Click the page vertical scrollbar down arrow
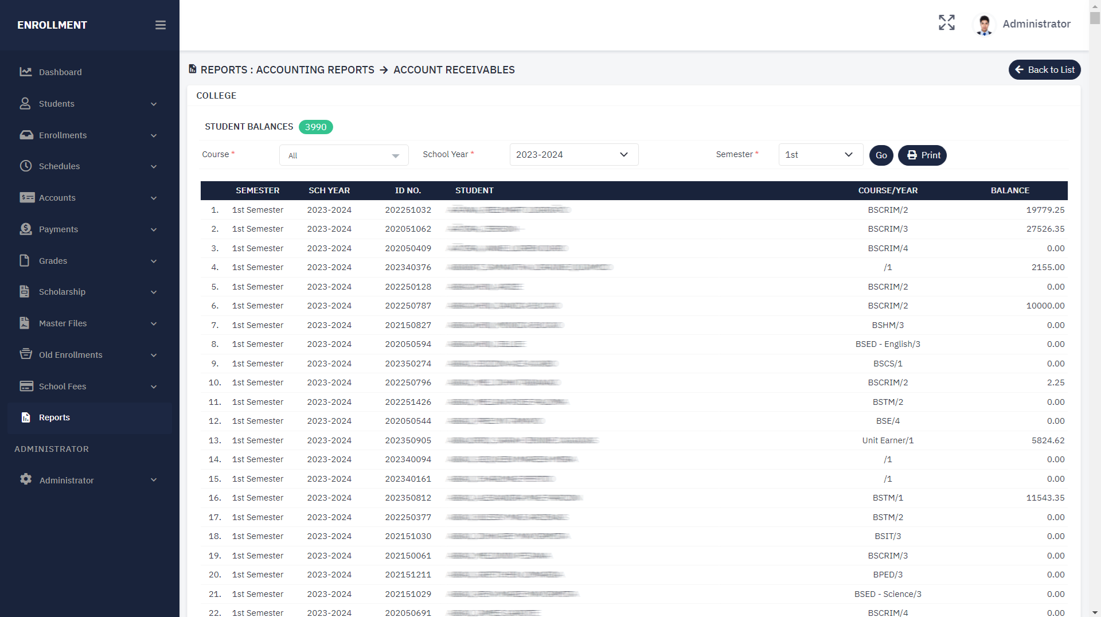This screenshot has width=1101, height=617. coord(1095,612)
